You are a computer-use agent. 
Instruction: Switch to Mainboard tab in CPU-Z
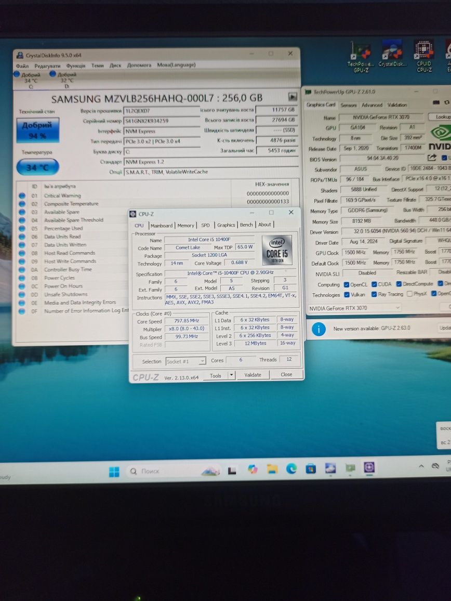pyautogui.click(x=161, y=226)
